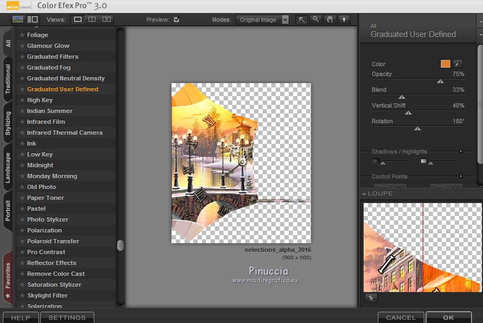
Task: Pin the loupe position
Action: coord(371,297)
